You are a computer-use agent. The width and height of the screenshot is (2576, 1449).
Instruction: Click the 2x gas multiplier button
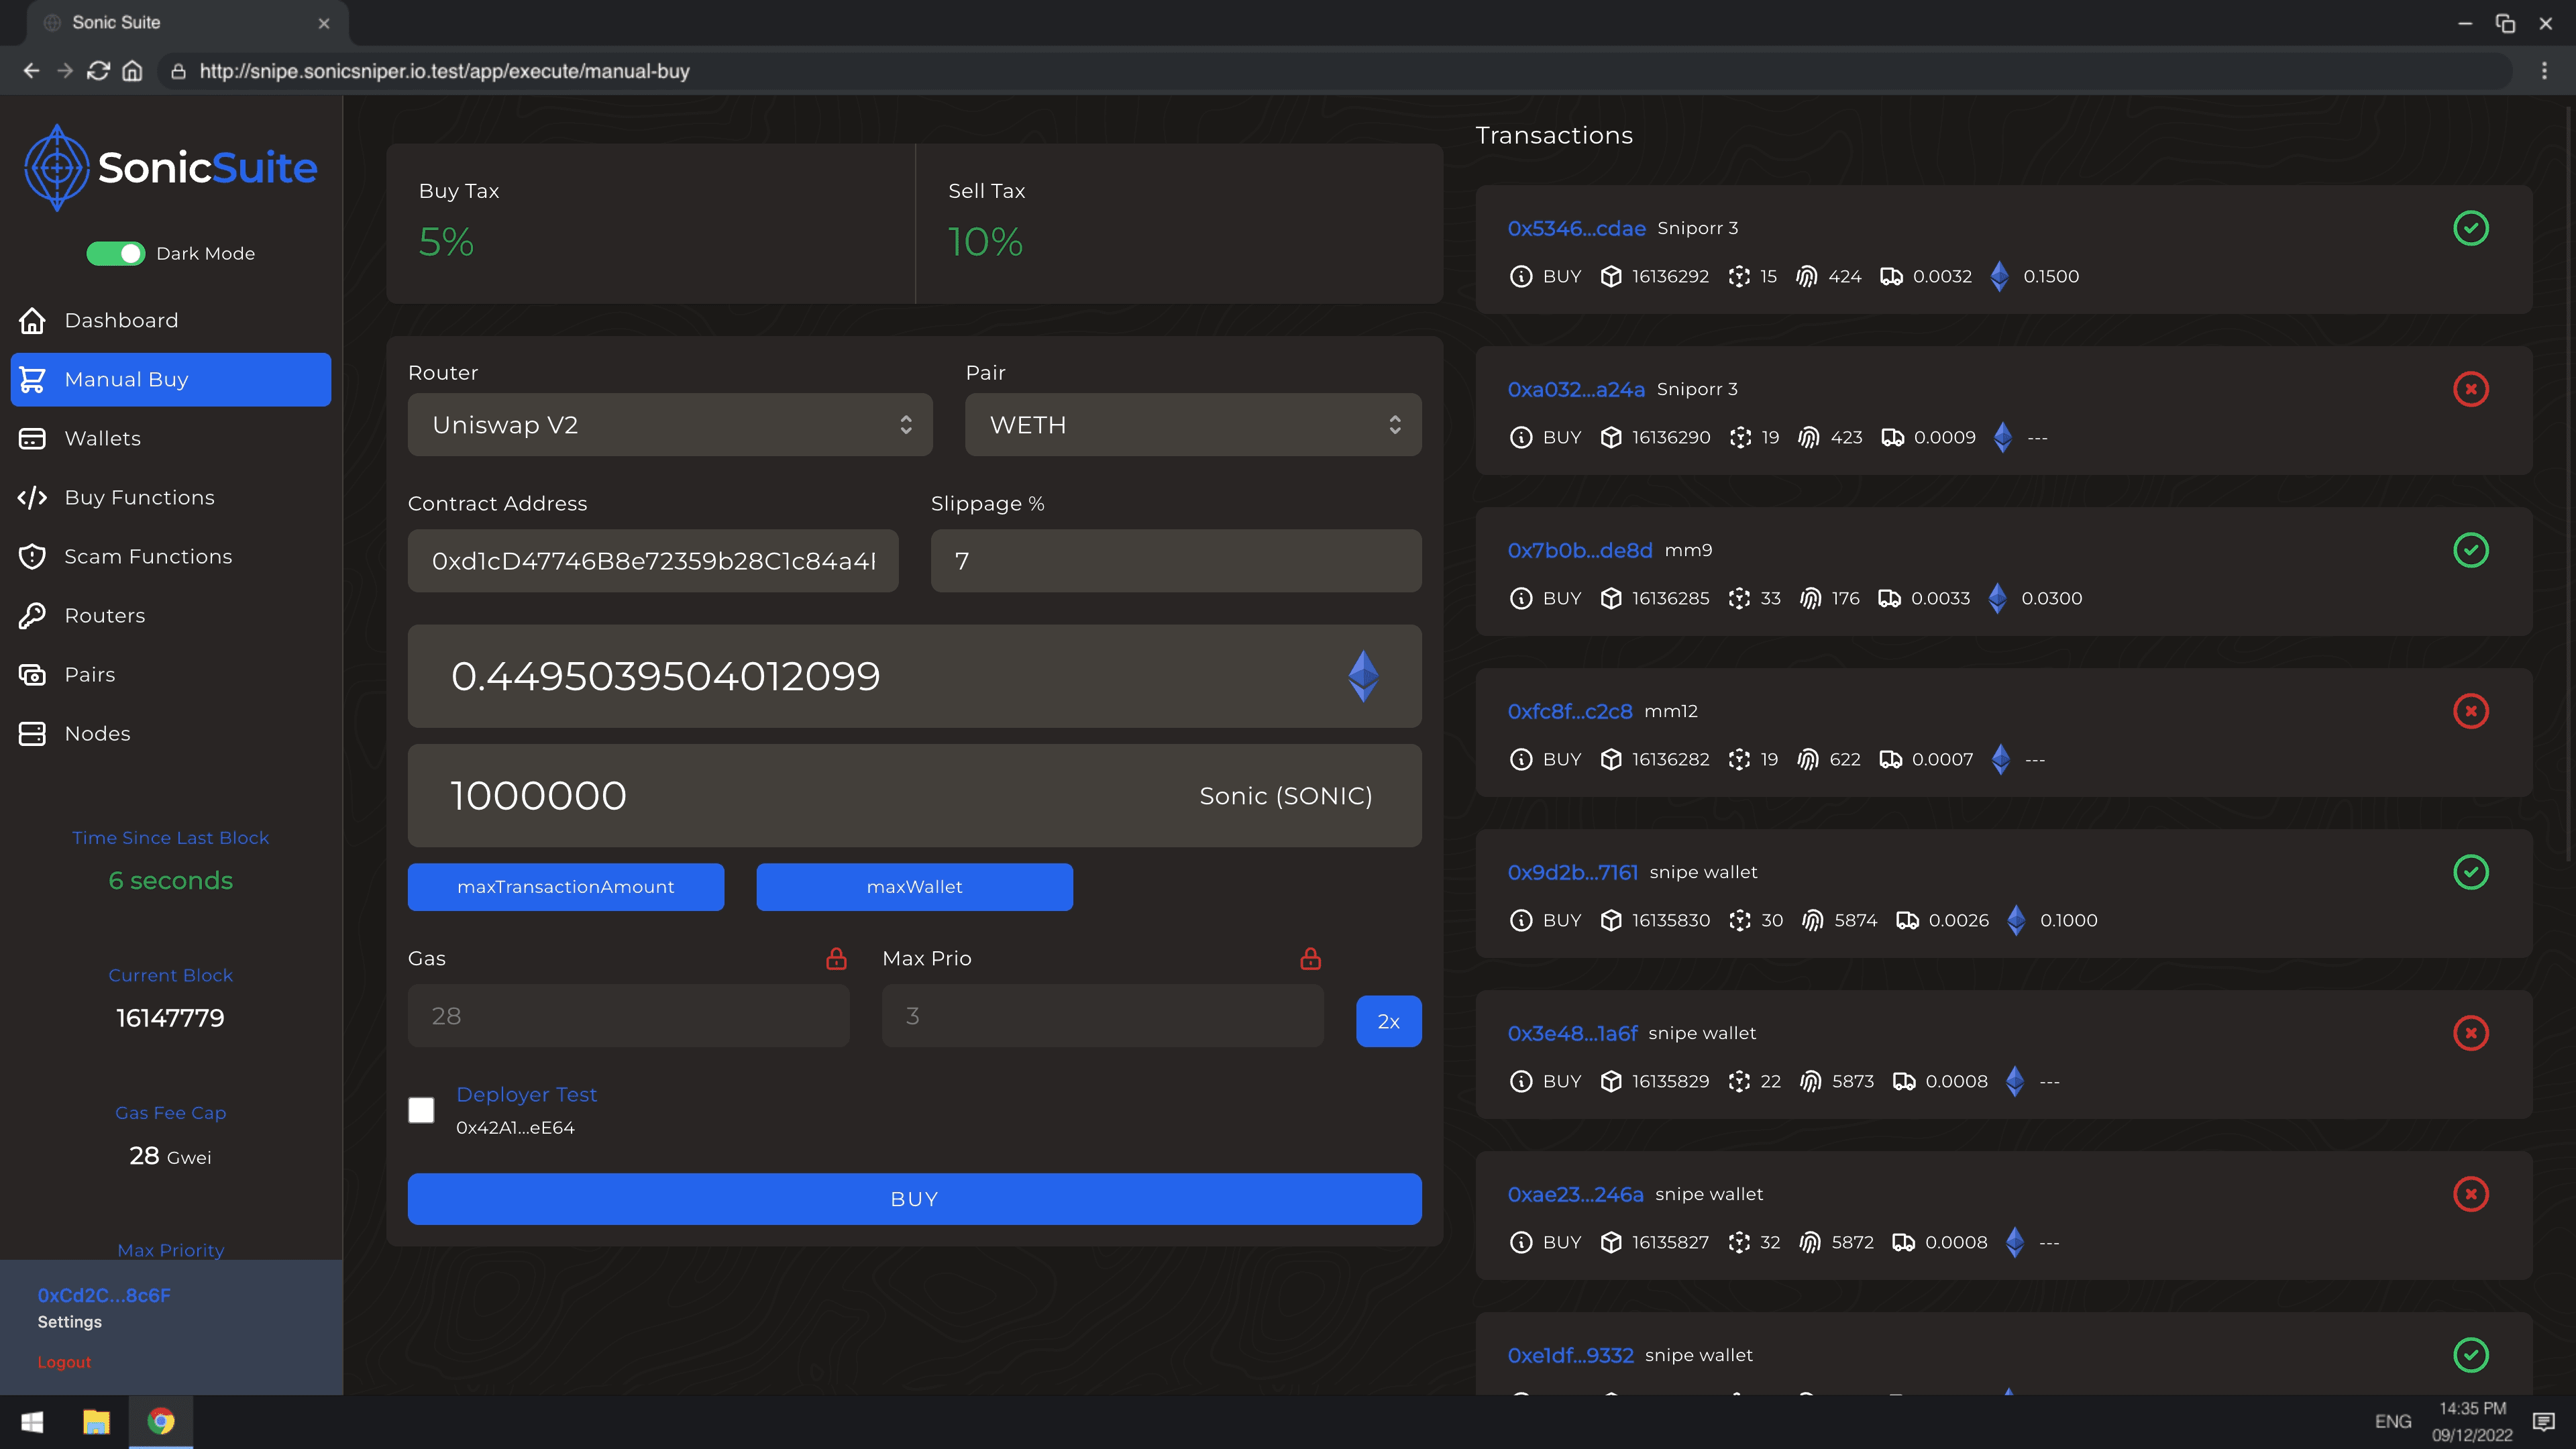(x=1388, y=1021)
